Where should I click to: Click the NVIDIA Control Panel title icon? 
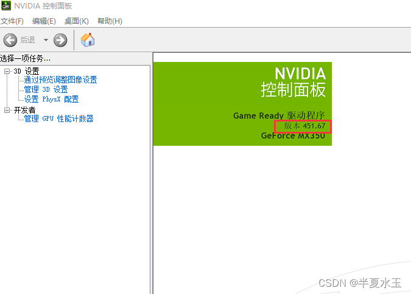(6, 5)
